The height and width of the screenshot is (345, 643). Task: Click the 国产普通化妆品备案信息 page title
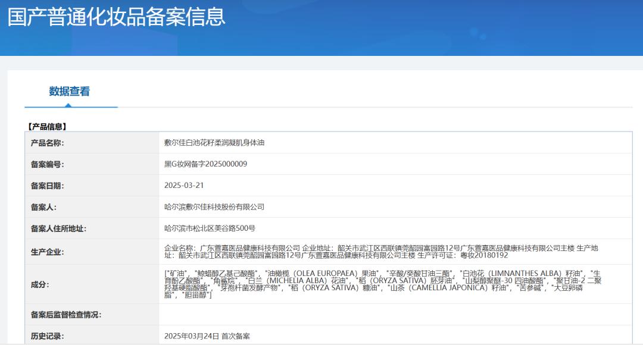click(117, 17)
